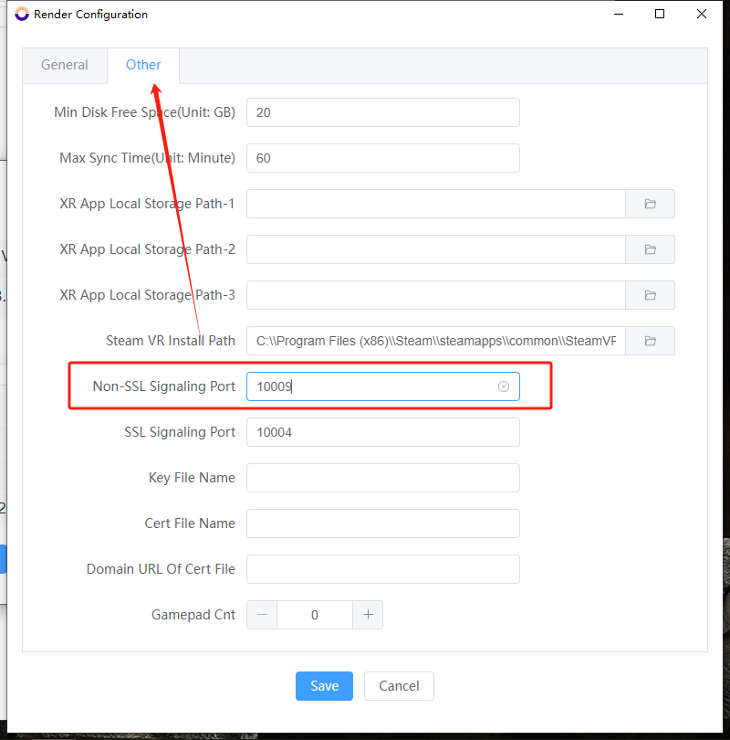Increase Gamepad Cnt with plus button
The width and height of the screenshot is (730, 740).
368,615
